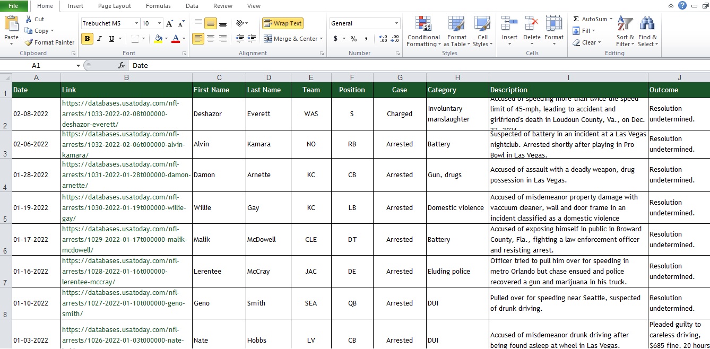
Task: Choose the fill color bucket
Action: coord(158,39)
